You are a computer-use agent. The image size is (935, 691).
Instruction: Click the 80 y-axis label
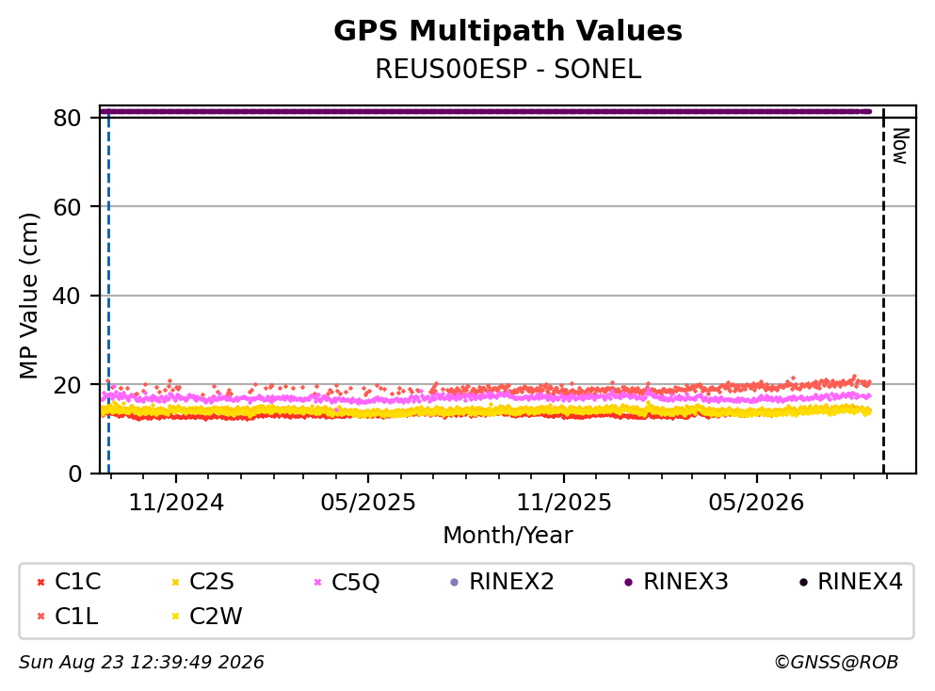(x=67, y=118)
